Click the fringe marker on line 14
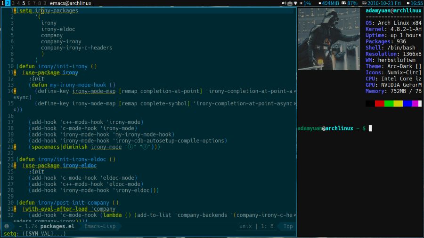The width and height of the screenshot is (424, 238). (15, 91)
